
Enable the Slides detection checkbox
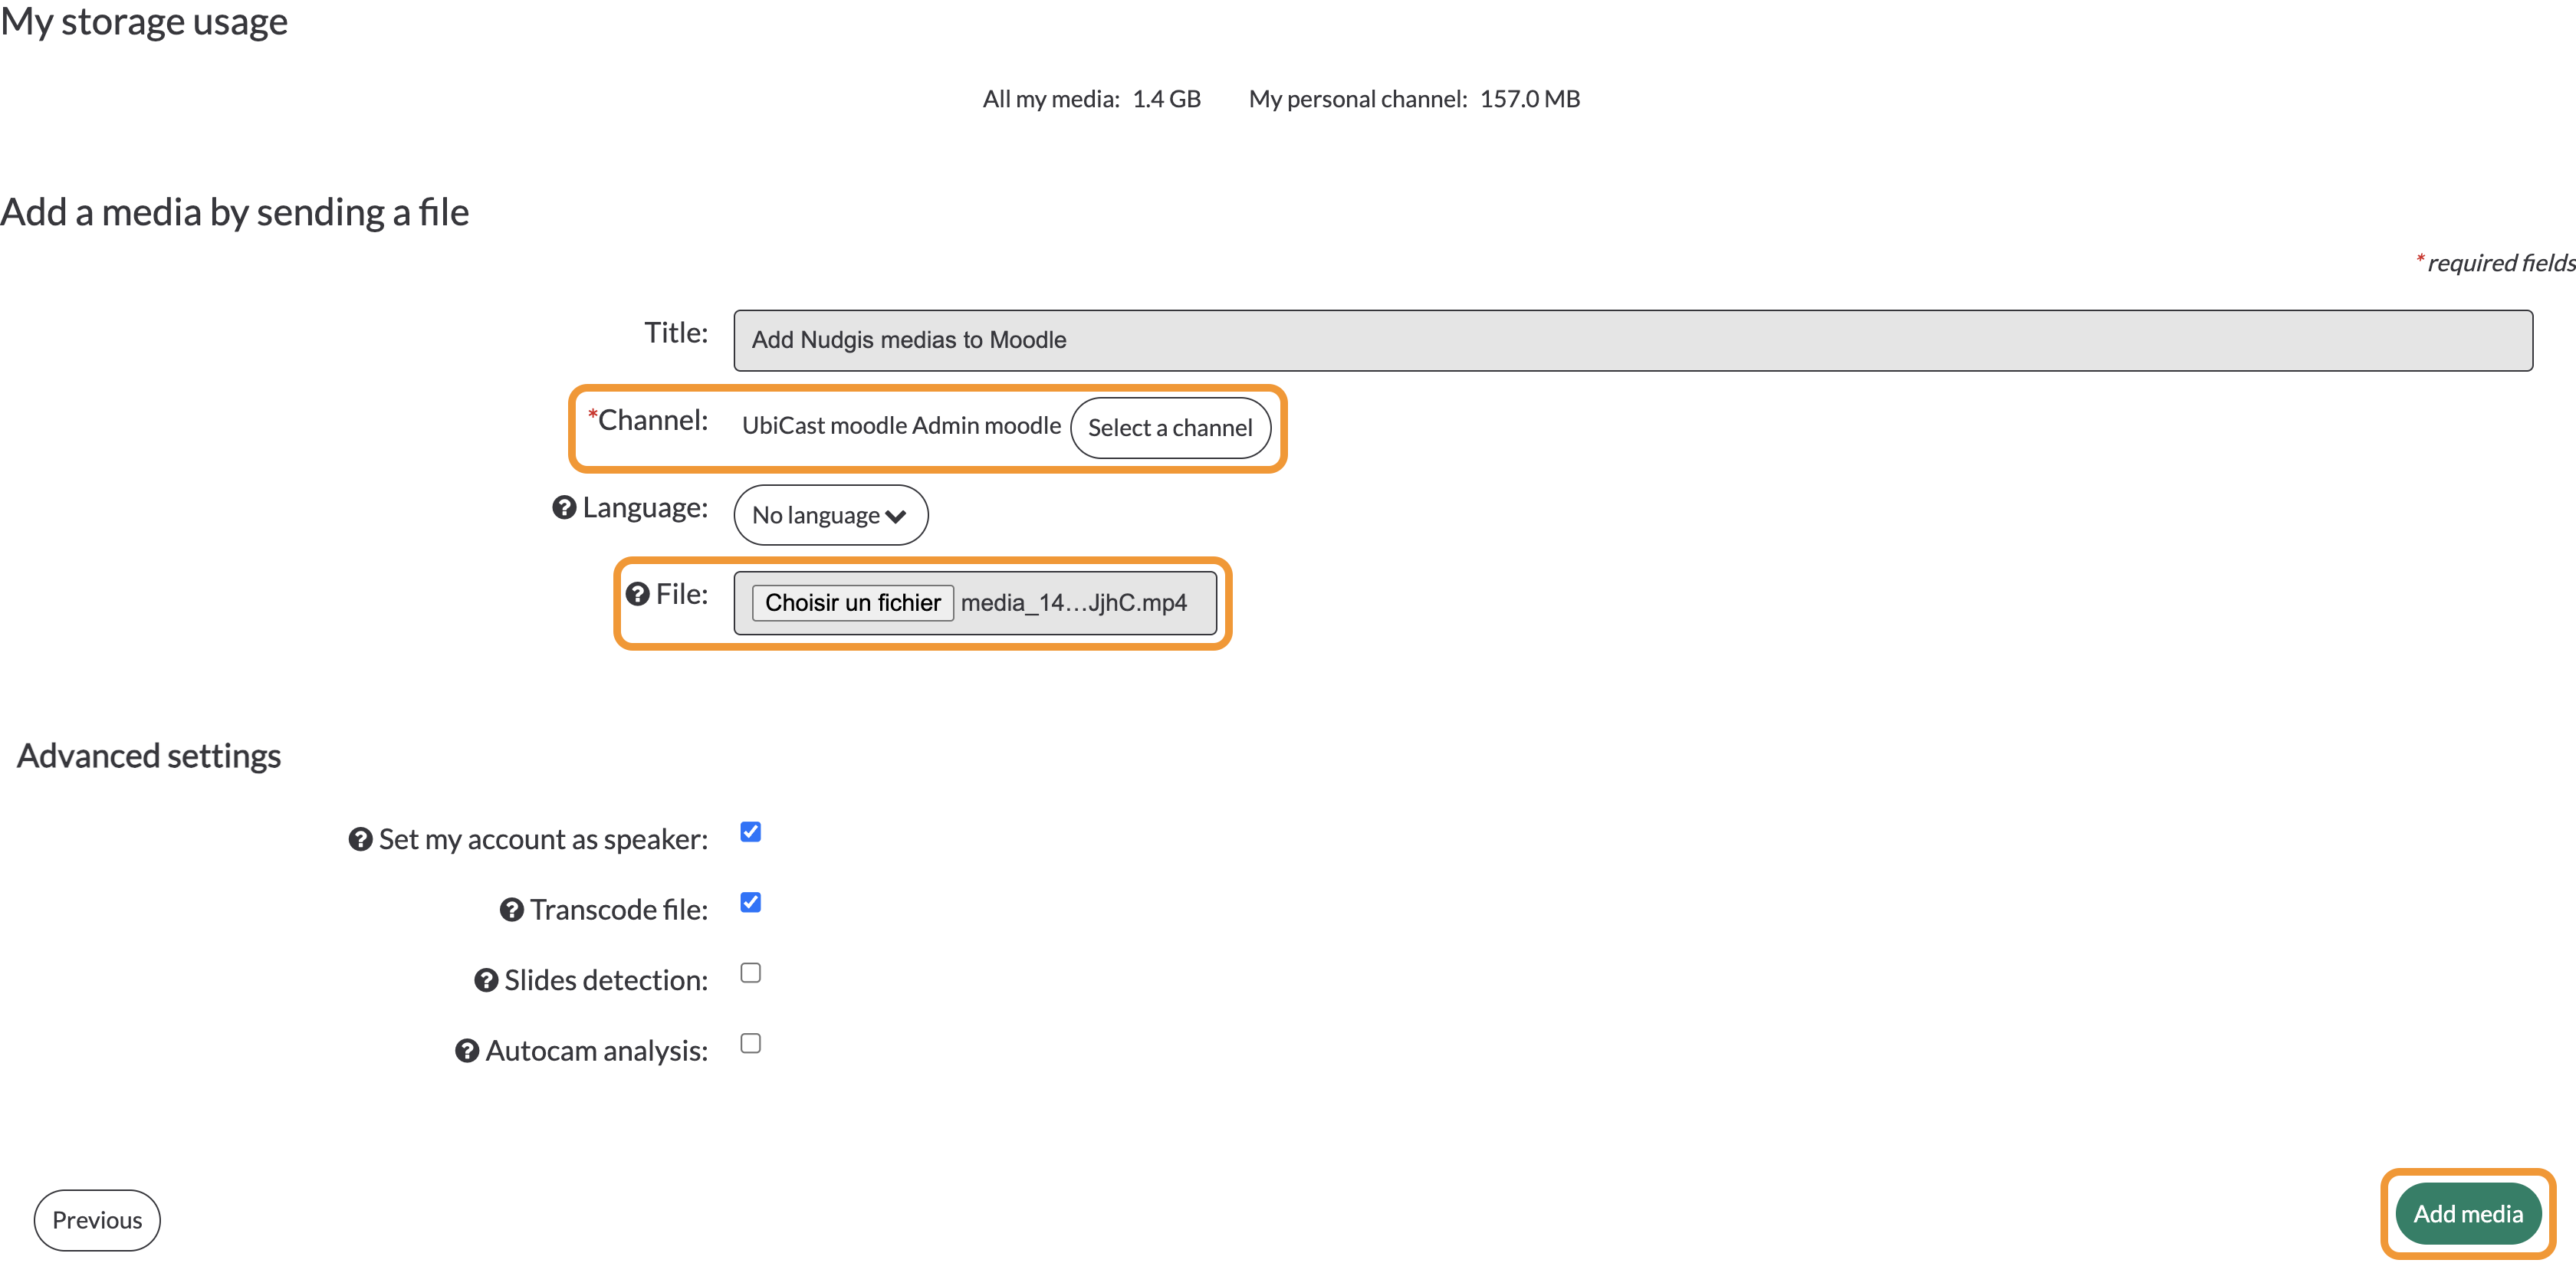[x=751, y=973]
